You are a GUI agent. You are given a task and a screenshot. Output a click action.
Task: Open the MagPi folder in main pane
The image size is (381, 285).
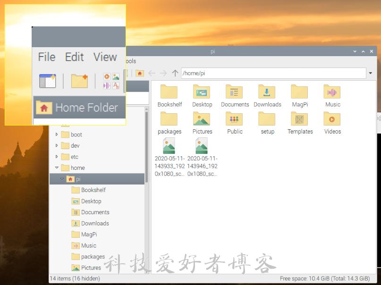tap(300, 96)
